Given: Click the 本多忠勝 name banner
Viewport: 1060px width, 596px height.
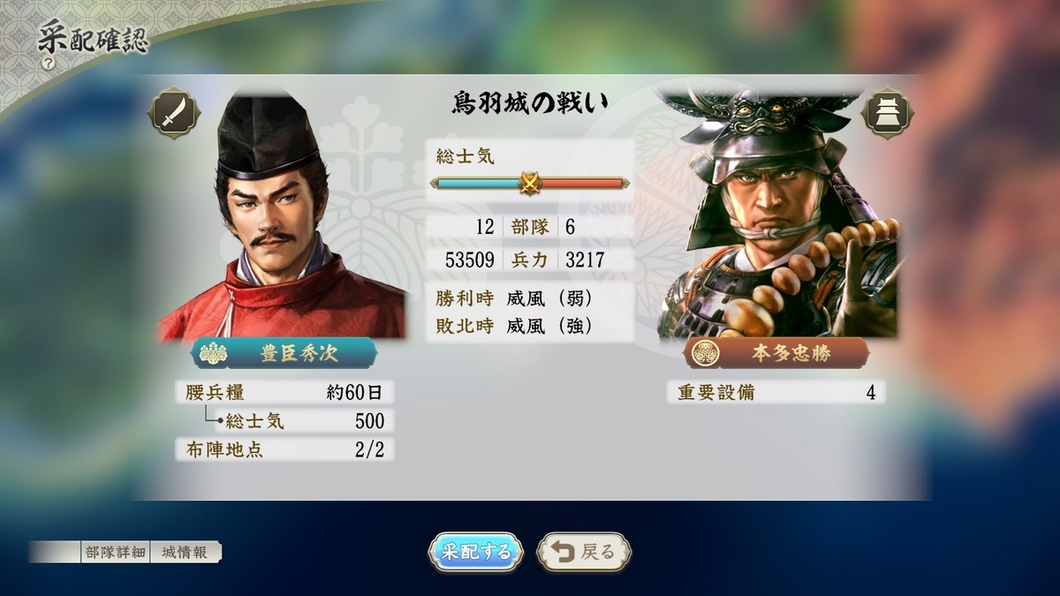Looking at the screenshot, I should (776, 353).
